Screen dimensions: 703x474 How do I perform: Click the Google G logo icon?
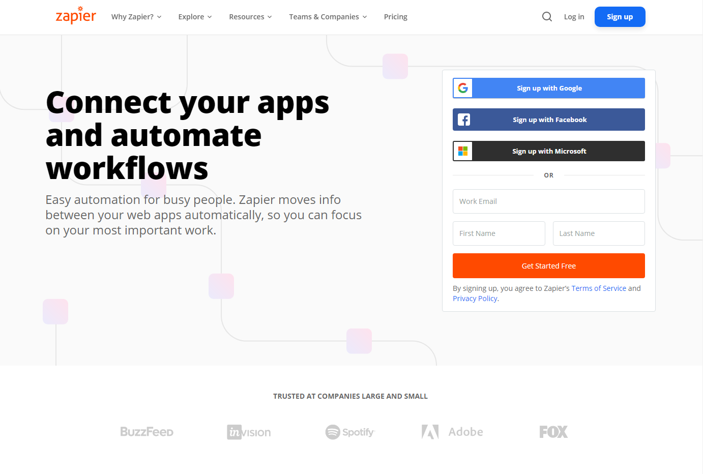pos(463,88)
